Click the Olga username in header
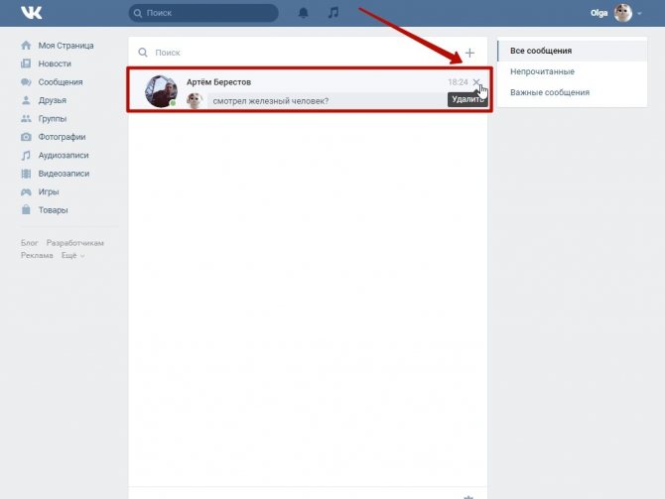665x499 pixels. (598, 13)
